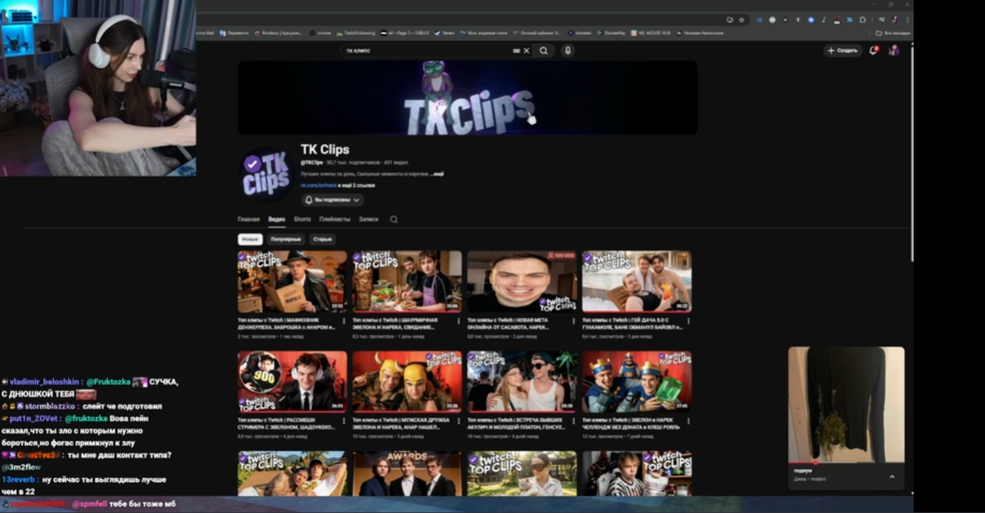Open the WL MOUSE HUB bookmark
985x513 pixels.
651,33
